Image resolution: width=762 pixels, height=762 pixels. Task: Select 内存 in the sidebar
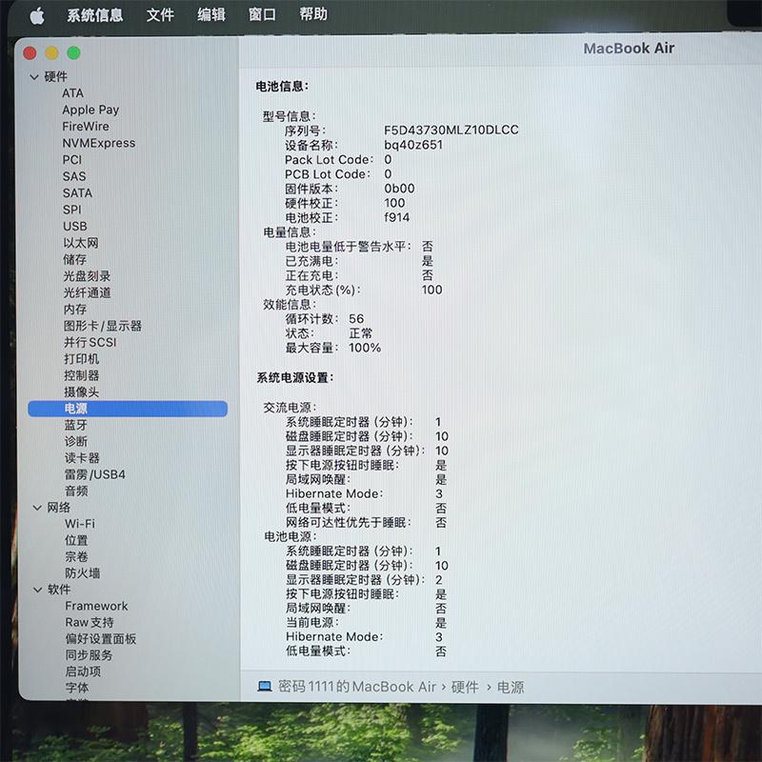pos(75,309)
